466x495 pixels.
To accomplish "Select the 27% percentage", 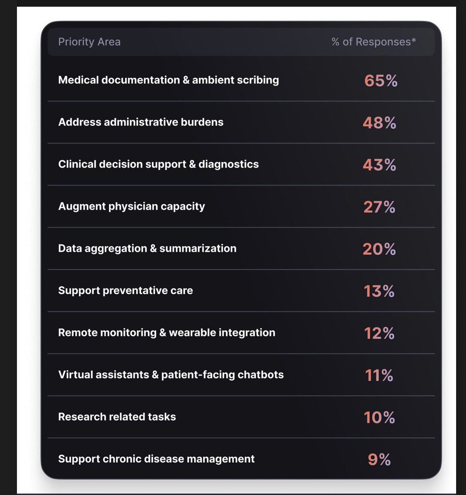I will coord(379,207).
